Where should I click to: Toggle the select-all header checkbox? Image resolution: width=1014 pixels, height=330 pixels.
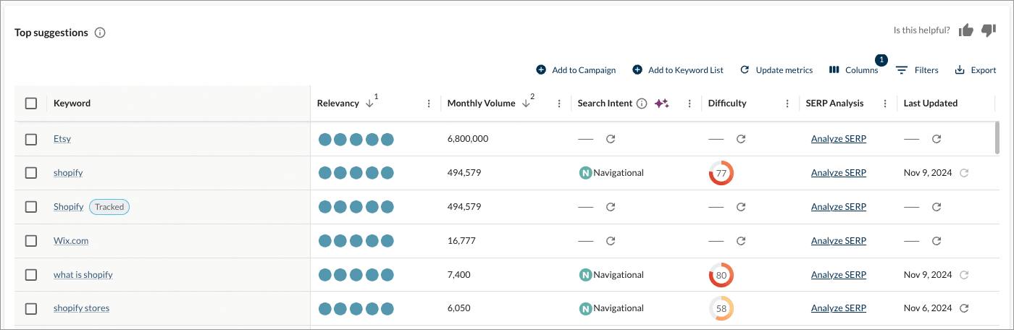pos(31,103)
